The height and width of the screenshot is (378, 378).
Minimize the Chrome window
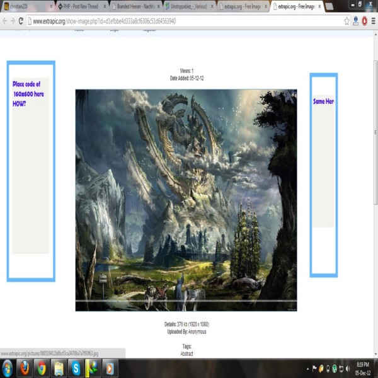pyautogui.click(x=352, y=4)
